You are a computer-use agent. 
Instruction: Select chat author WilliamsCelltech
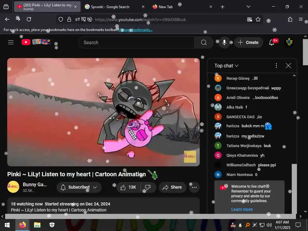(x=241, y=165)
